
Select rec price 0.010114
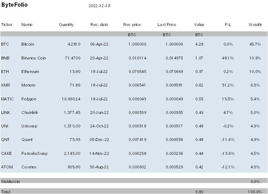[x=138, y=58]
